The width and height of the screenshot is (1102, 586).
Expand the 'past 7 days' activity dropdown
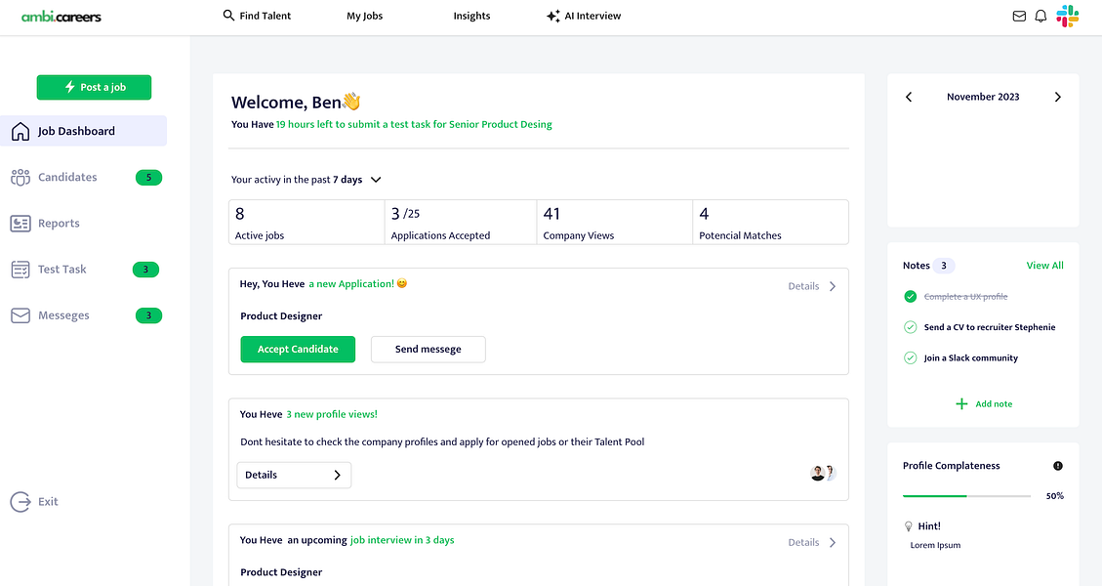tap(376, 180)
